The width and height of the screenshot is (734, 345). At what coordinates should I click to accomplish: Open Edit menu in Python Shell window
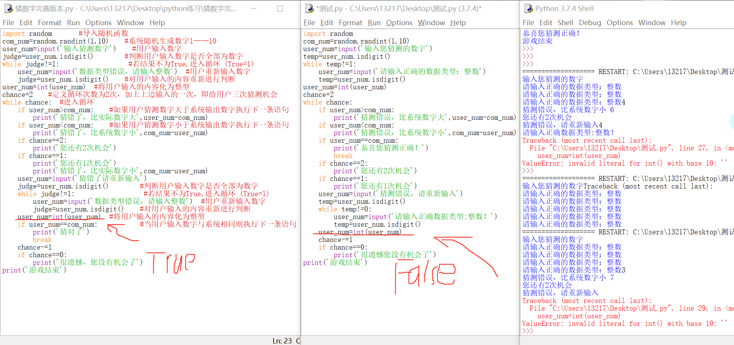point(546,23)
